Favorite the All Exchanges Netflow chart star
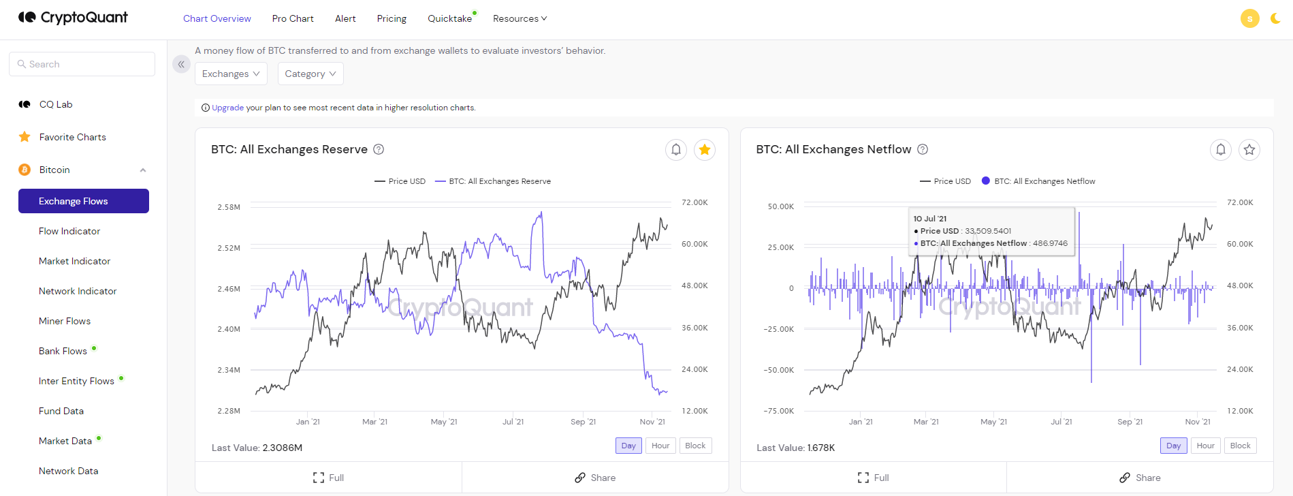The height and width of the screenshot is (496, 1293). [1249, 150]
